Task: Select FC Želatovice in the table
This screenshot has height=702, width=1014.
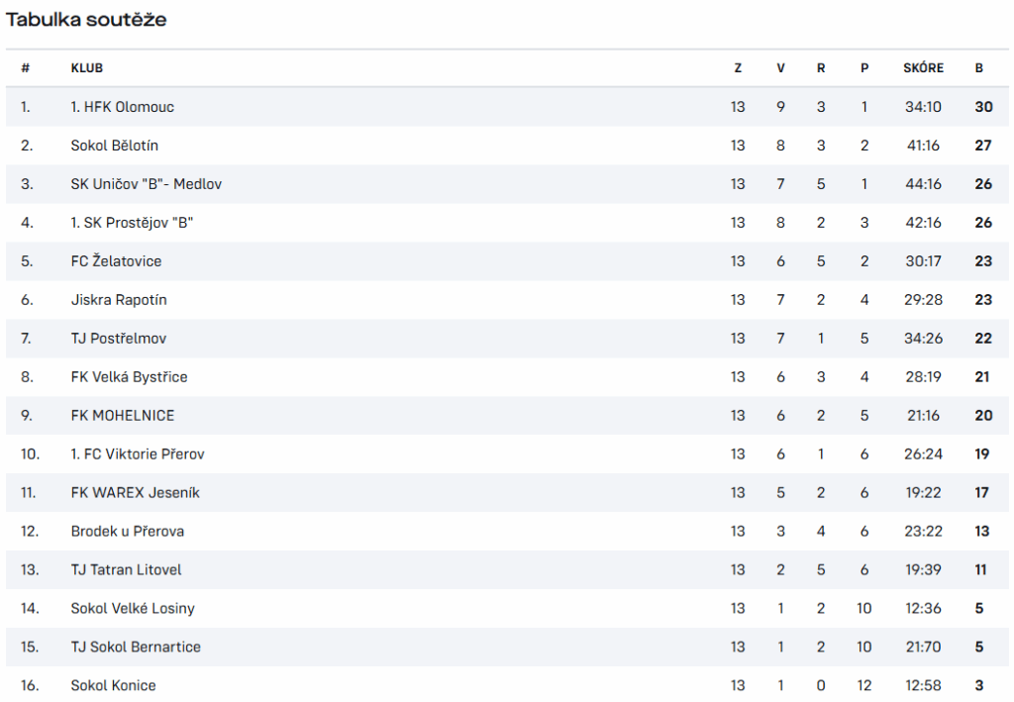Action: coord(117,261)
